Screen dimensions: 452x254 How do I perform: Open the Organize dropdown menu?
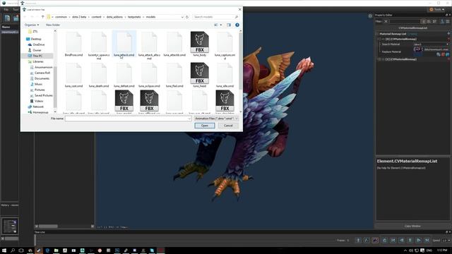tap(31, 25)
